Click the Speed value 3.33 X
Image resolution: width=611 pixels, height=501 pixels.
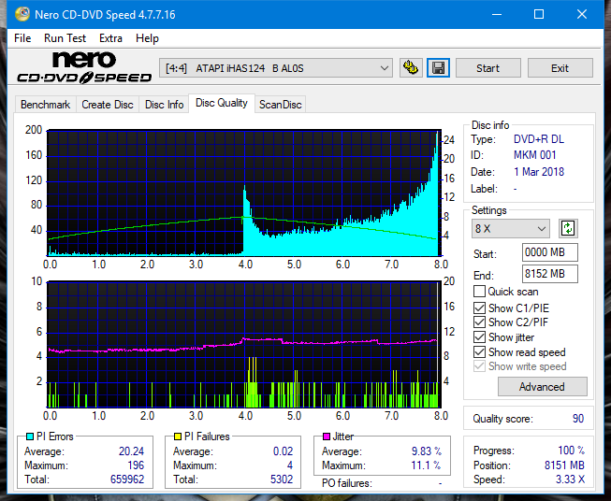(x=570, y=479)
